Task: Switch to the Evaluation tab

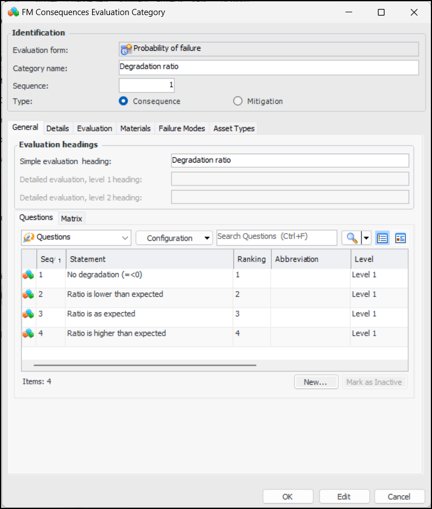Action: point(95,129)
